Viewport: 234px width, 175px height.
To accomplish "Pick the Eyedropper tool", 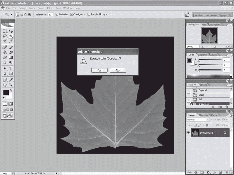I will pos(11,79).
